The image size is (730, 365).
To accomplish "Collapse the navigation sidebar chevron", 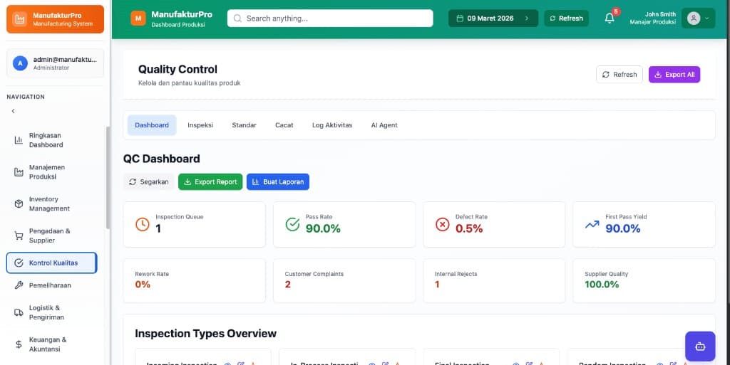I will [x=13, y=111].
